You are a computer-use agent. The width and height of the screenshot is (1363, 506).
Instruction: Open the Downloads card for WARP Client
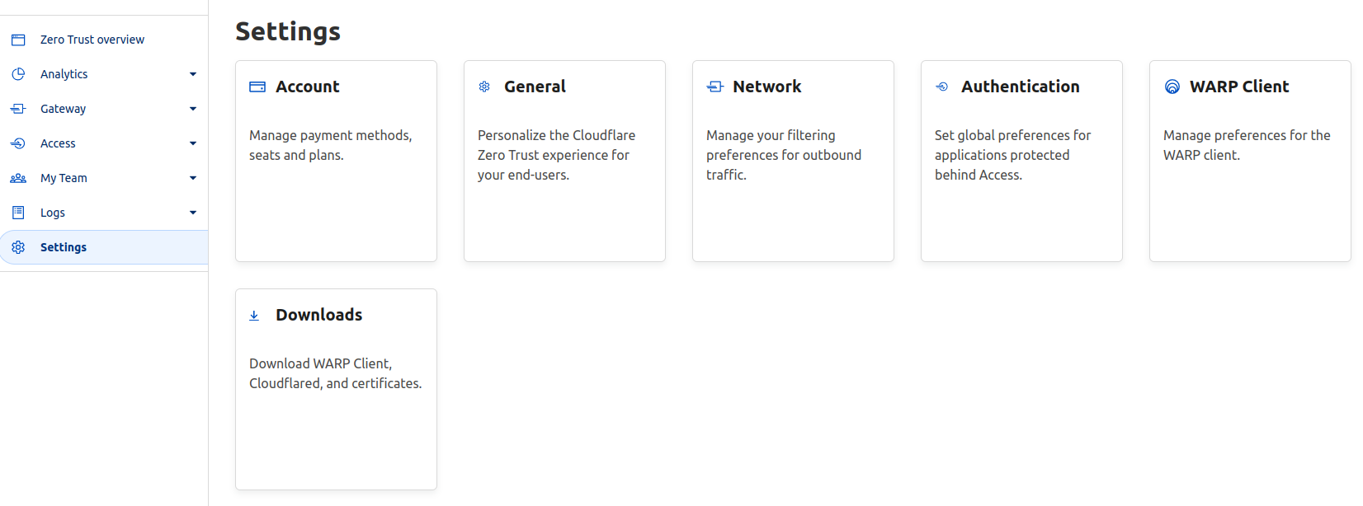[x=336, y=389]
